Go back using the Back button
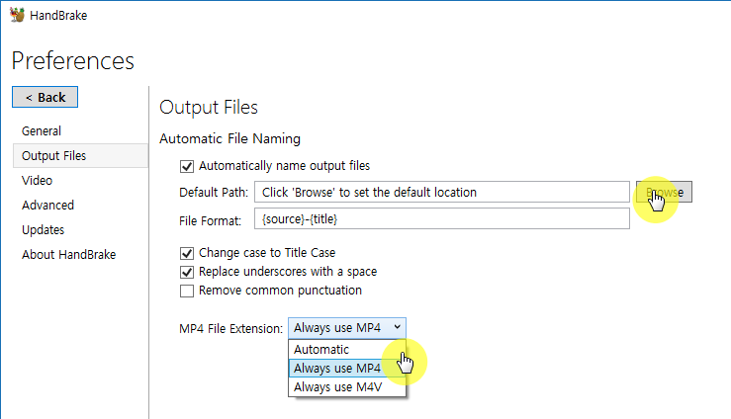This screenshot has width=731, height=419. click(x=45, y=97)
